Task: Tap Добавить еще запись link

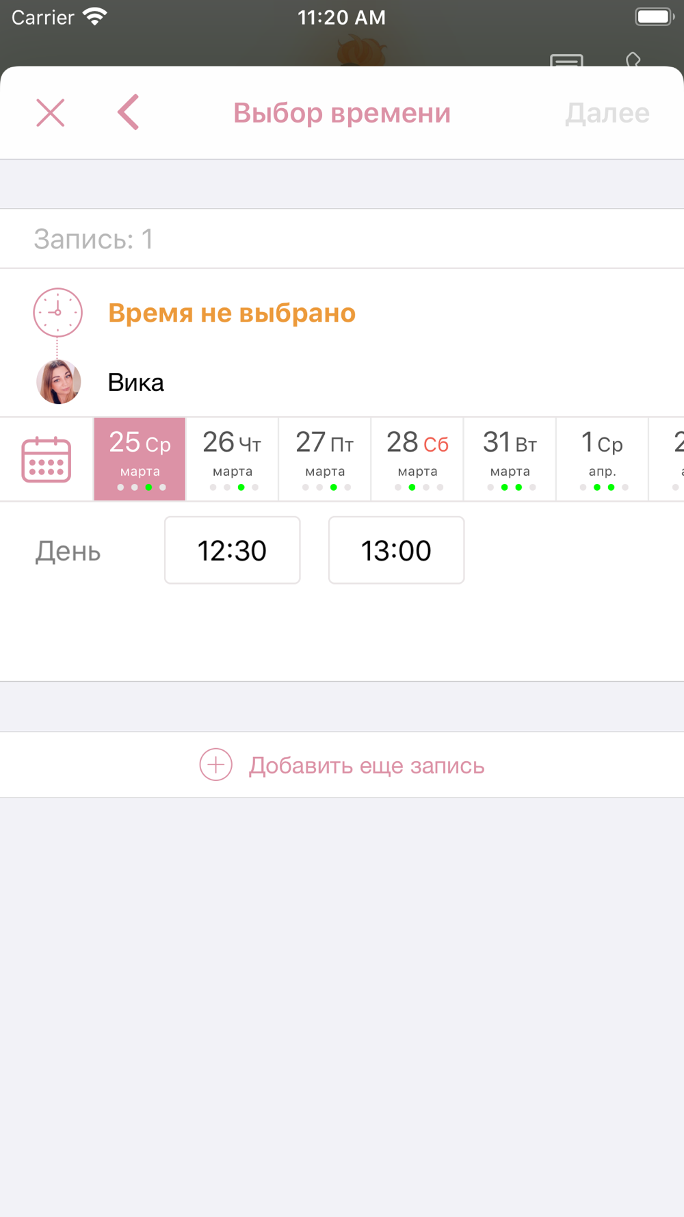Action: [367, 765]
